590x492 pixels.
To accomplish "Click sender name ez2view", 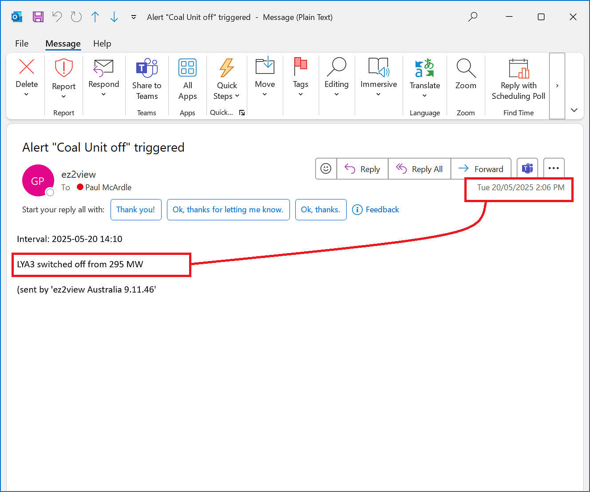I will point(79,174).
